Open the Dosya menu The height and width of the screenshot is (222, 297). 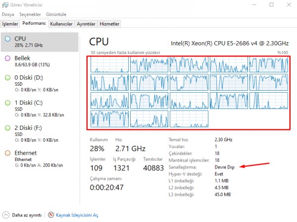point(8,14)
